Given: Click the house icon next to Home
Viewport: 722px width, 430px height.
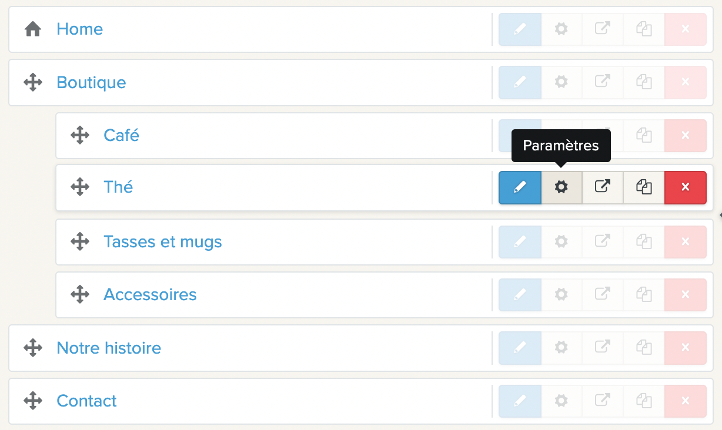Looking at the screenshot, I should click(x=32, y=29).
